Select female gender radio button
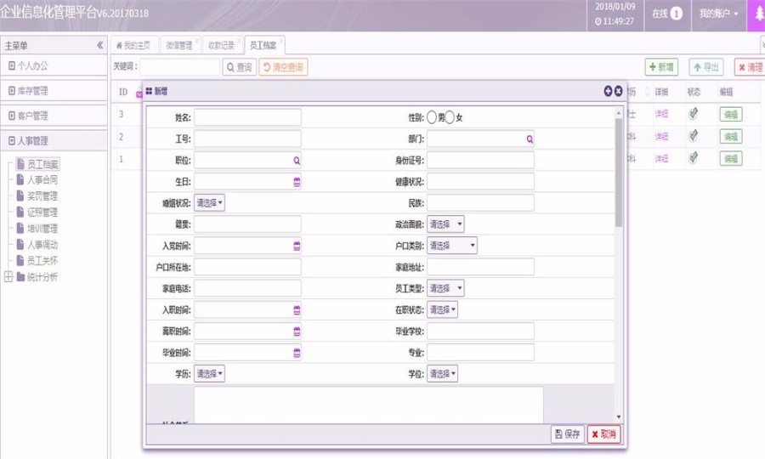Viewport: 765px width, 459px height. [450, 117]
